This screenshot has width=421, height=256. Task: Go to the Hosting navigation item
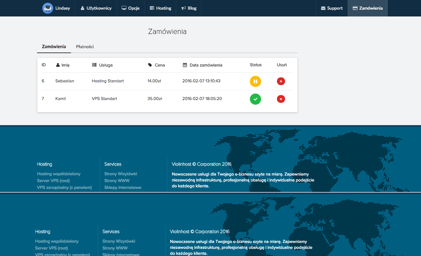coord(160,8)
